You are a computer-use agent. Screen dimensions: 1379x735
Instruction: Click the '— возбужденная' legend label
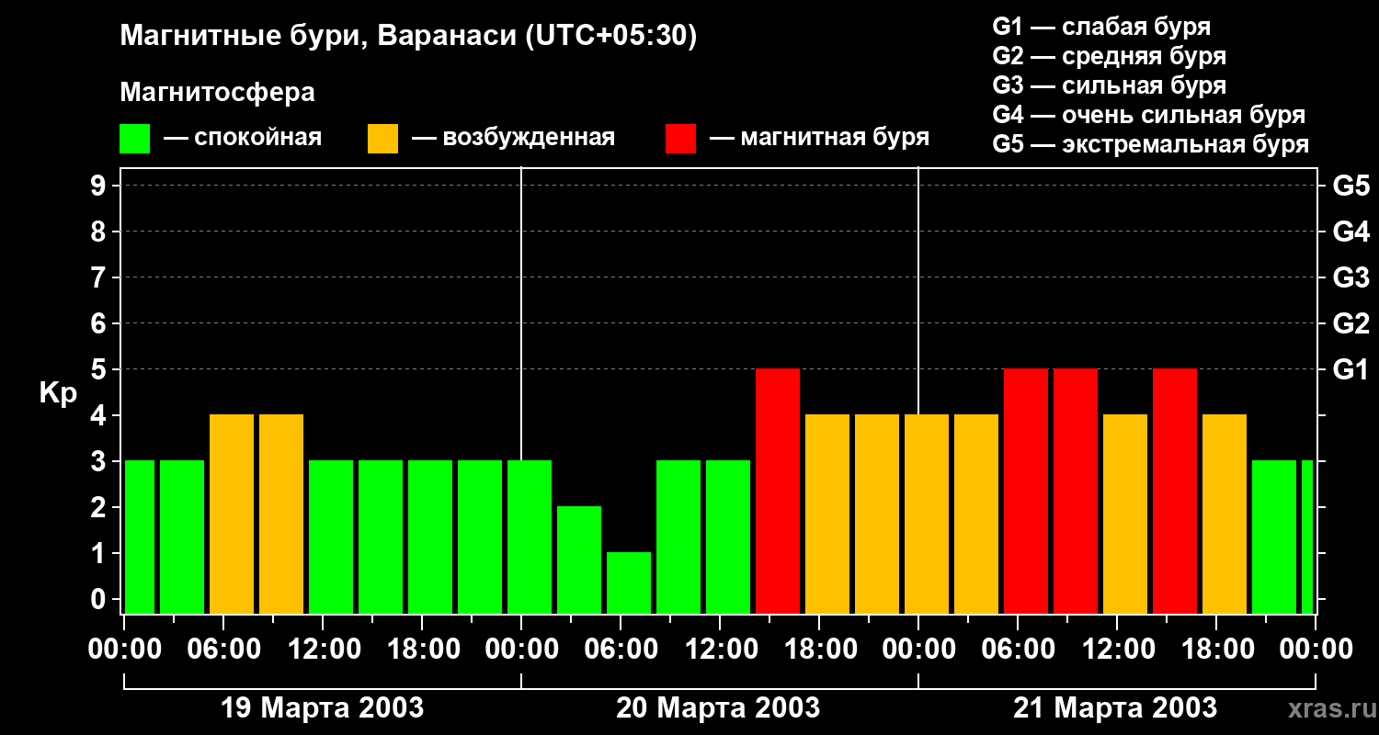click(513, 139)
